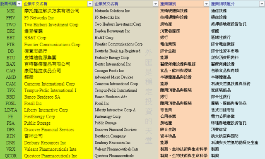Select ticker cell BTU
Viewport: 265px width, 159px height.
coord(11,58)
